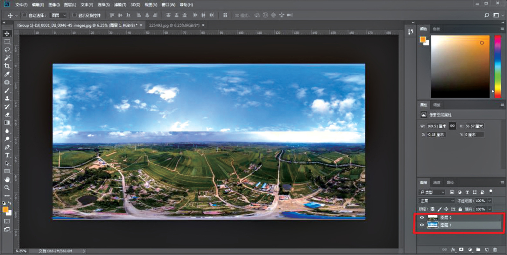The height and width of the screenshot is (255, 507).
Task: Switch to the 225493.jpg document tab
Action: 174,25
